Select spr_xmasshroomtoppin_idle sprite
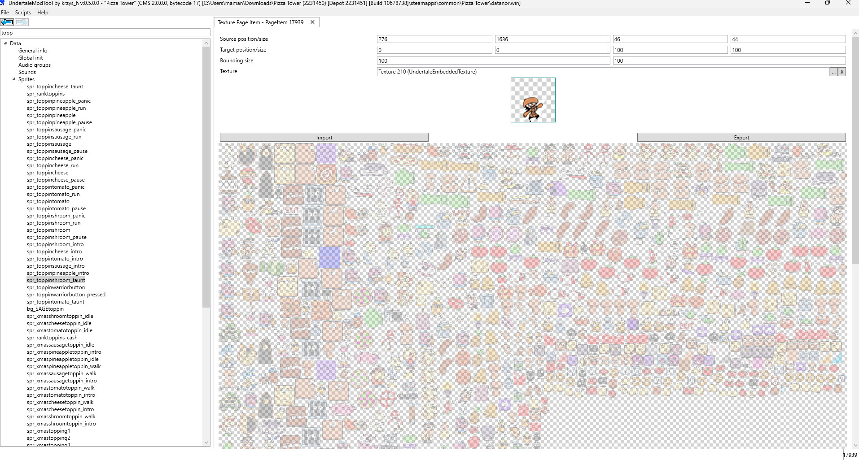 pyautogui.click(x=60, y=316)
